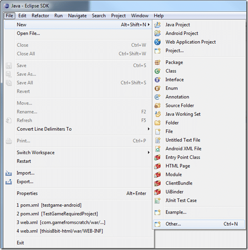
Task: Select the Android Project icon
Action: pyautogui.click(x=157, y=33)
